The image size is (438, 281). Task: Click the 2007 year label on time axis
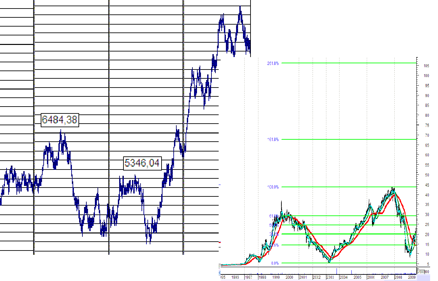(384, 277)
